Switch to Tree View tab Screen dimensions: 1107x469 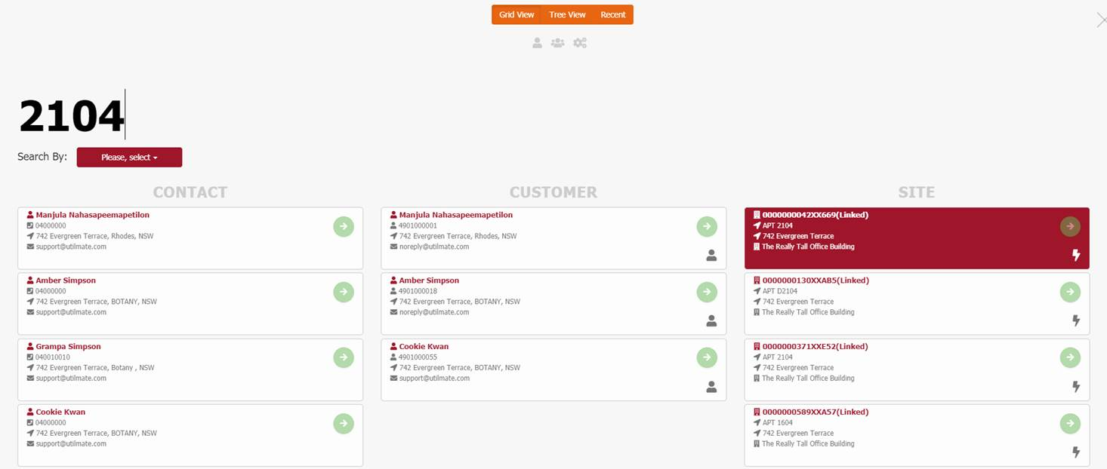coord(567,14)
